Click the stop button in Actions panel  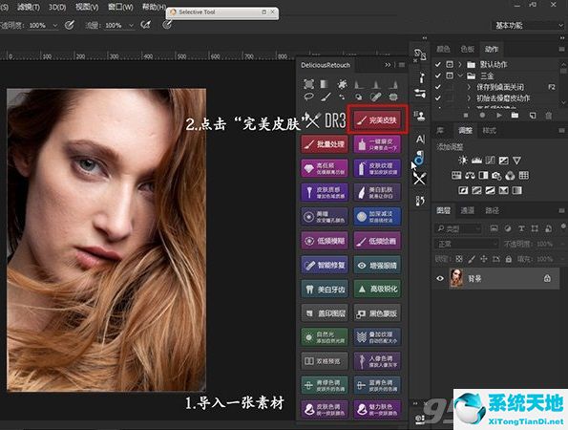466,116
